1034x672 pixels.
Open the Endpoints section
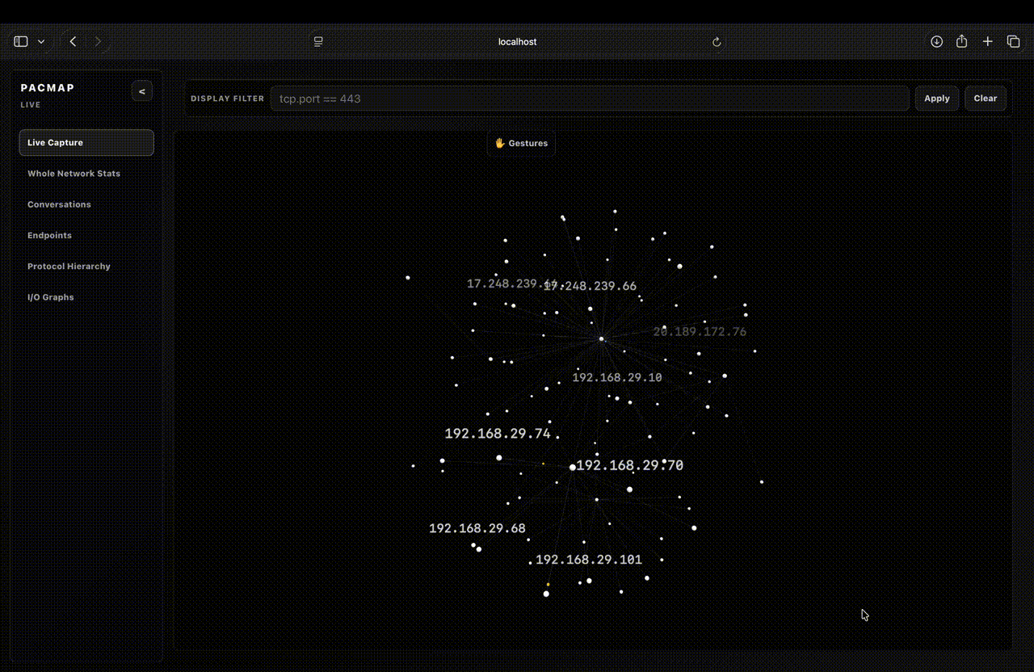point(86,235)
